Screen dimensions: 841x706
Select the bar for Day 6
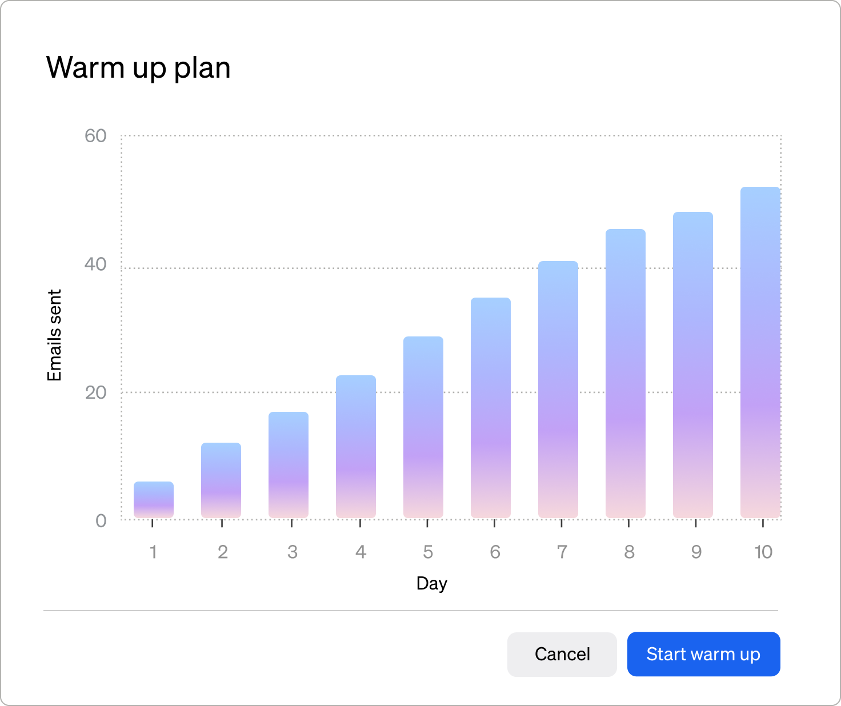point(491,408)
